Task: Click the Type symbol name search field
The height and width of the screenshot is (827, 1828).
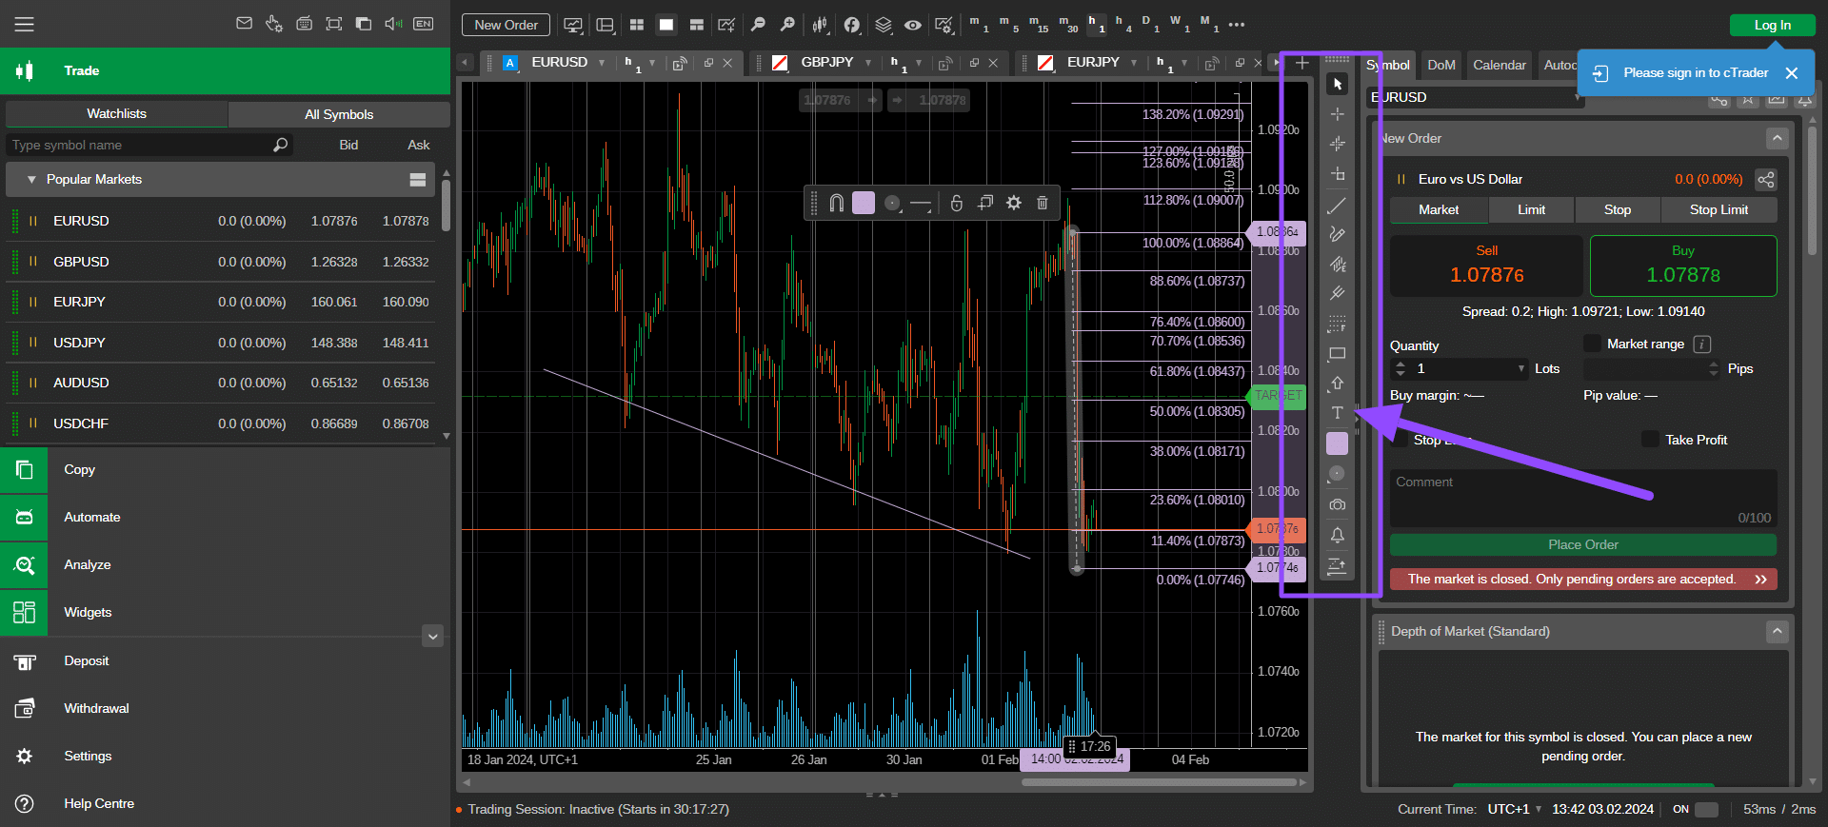Action: [x=149, y=145]
